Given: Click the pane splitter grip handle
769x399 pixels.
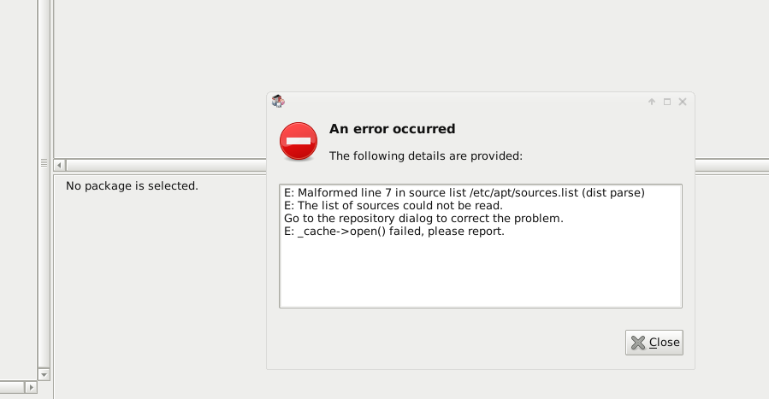Looking at the screenshot, I should coord(44,162).
